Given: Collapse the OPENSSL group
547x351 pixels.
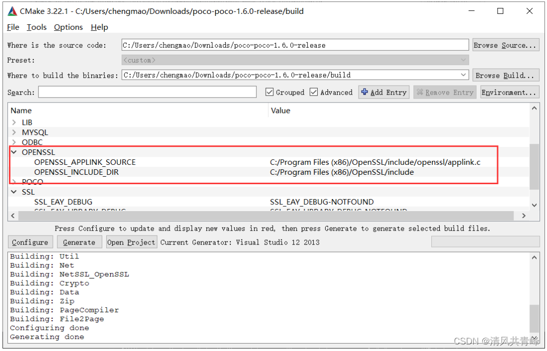Looking at the screenshot, I should coord(14,152).
